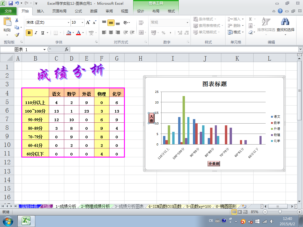Click the text orientation icon
303x227 pixels.
pos(125,22)
